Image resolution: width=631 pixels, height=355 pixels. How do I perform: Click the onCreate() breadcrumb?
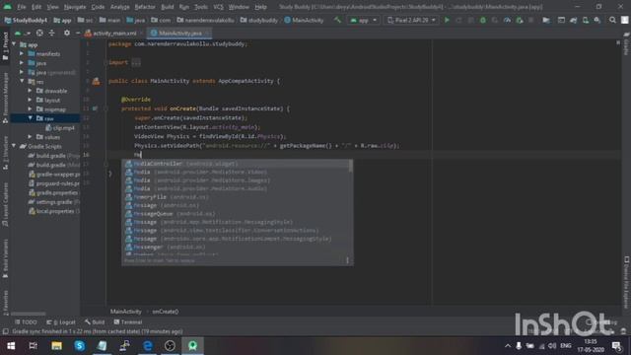click(166, 312)
